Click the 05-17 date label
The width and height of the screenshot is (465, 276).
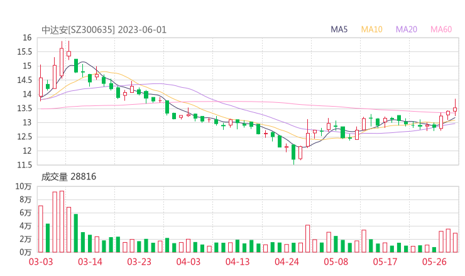tap(385, 262)
